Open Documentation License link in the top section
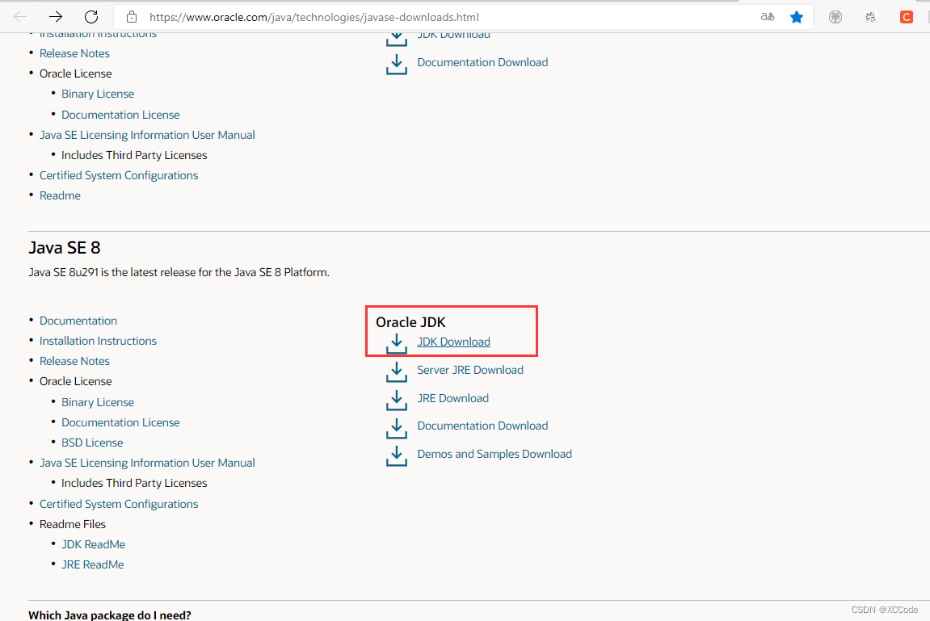Screen dimensions: 930x621 coord(120,115)
